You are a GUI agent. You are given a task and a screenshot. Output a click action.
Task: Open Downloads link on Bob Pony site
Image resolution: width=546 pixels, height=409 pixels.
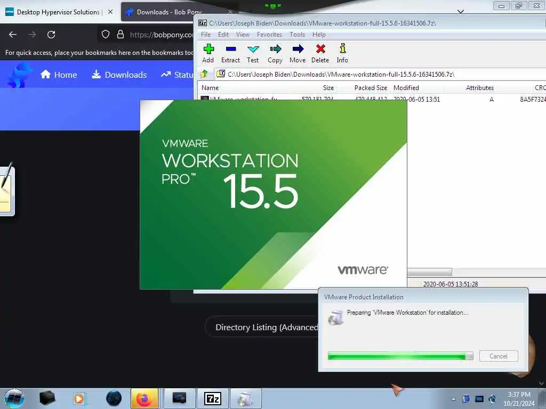point(119,75)
